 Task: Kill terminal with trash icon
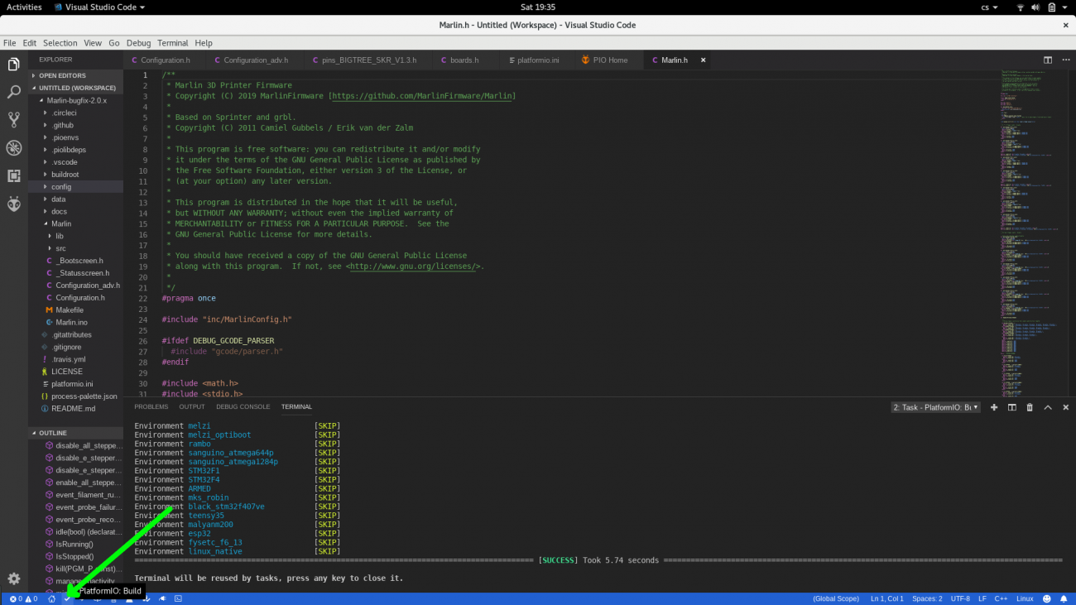tap(1030, 407)
